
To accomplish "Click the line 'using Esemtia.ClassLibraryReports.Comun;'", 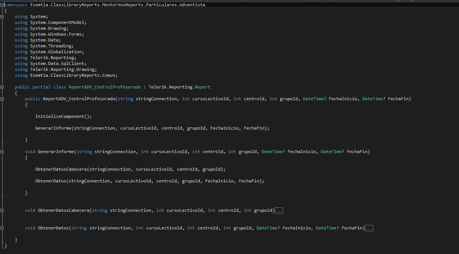I will tap(66, 75).
